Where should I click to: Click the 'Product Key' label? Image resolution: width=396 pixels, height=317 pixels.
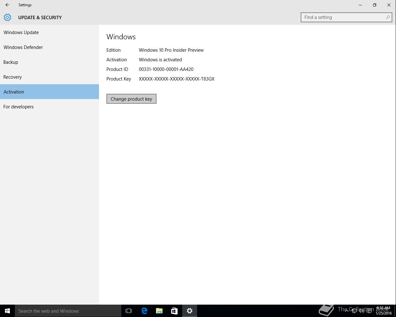pyautogui.click(x=119, y=79)
